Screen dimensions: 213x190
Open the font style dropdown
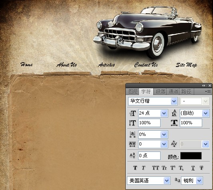click(x=205, y=101)
